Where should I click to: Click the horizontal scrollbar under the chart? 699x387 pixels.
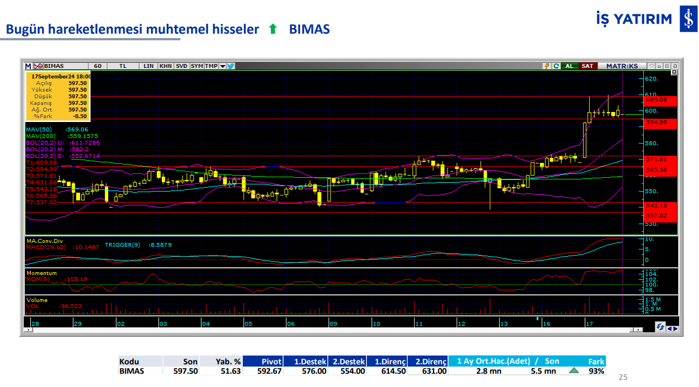(x=331, y=330)
